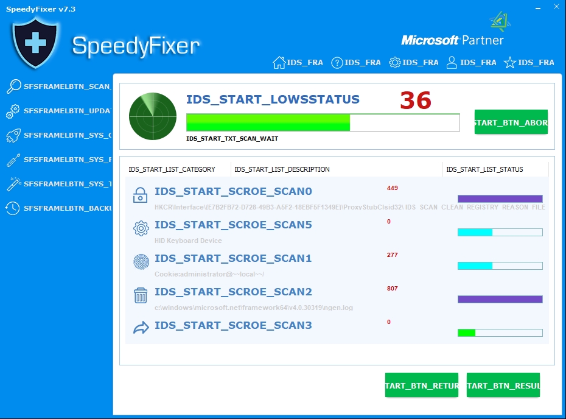The image size is (566, 419).
Task: Select SFSFRAMELBTN_SYS_F sidebar item
Action: click(67, 160)
